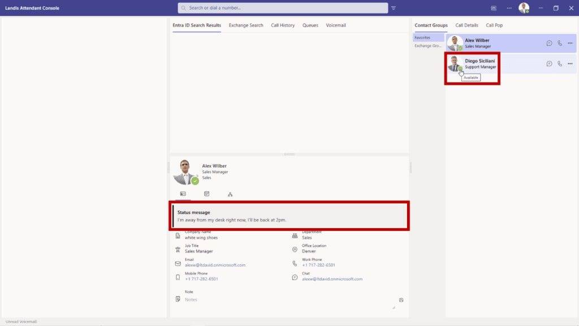Open the filter icon beside the search bar

tap(394, 8)
